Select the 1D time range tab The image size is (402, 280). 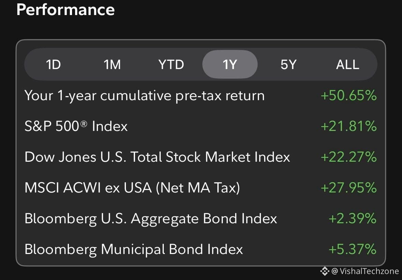53,65
